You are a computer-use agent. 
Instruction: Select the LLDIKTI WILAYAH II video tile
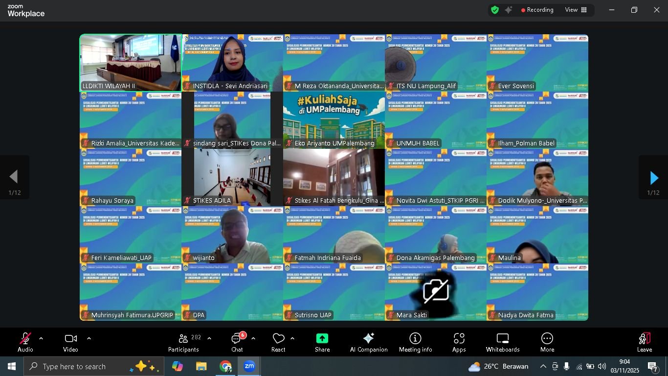coord(131,63)
